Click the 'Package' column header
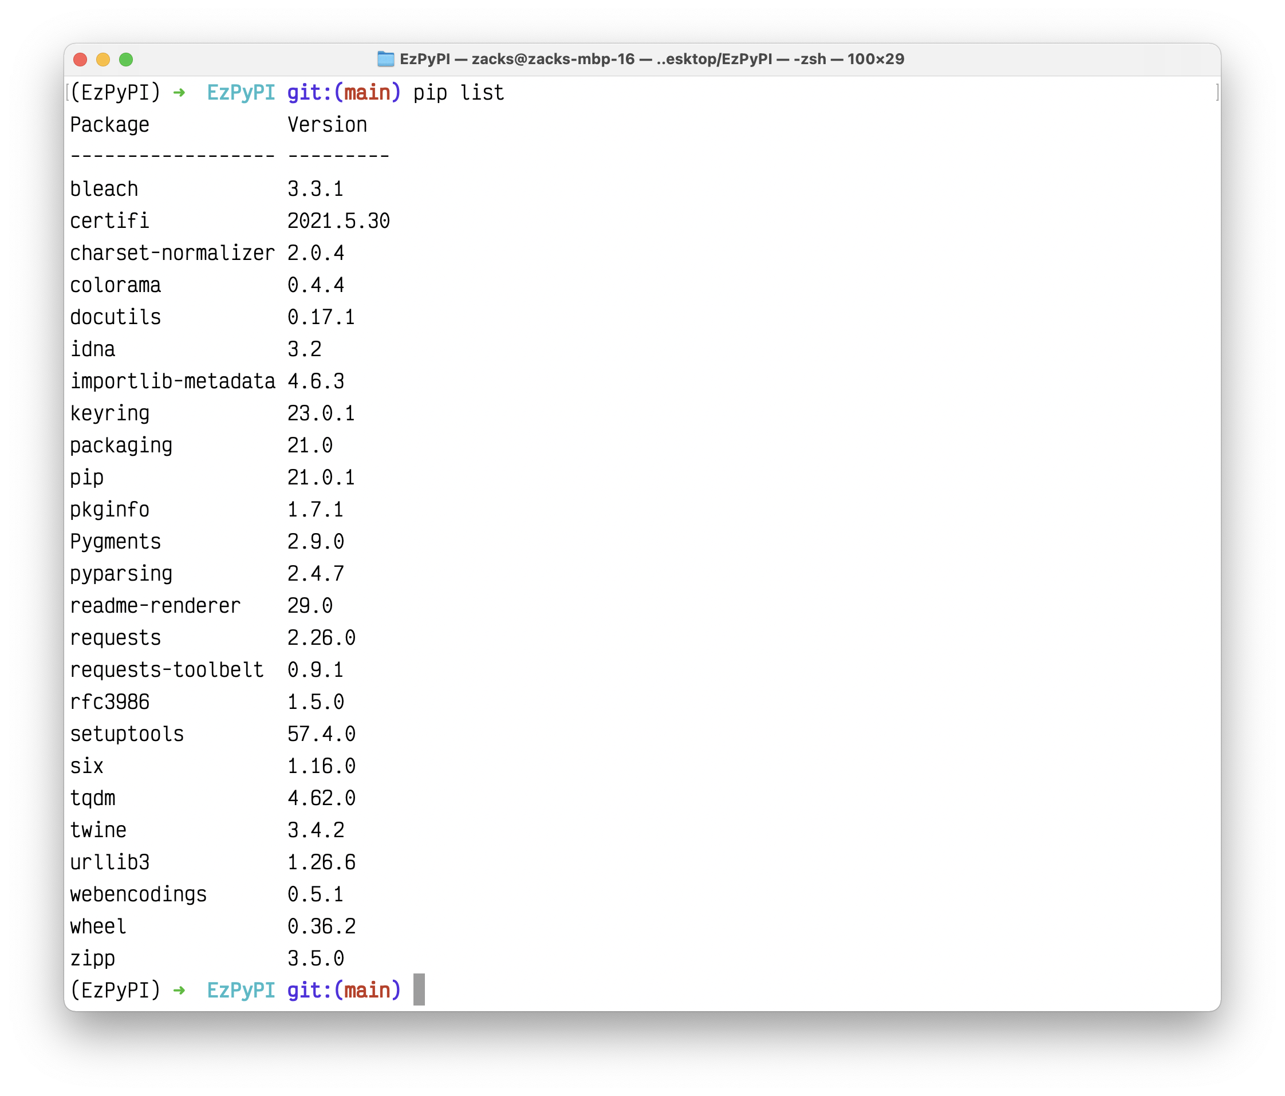This screenshot has height=1096, width=1285. coord(110,125)
